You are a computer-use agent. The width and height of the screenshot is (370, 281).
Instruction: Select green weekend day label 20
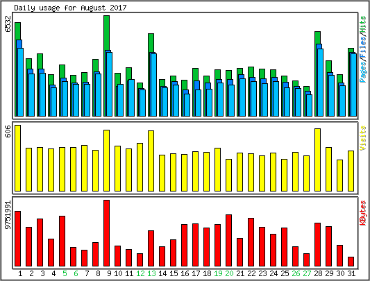pos(229,273)
